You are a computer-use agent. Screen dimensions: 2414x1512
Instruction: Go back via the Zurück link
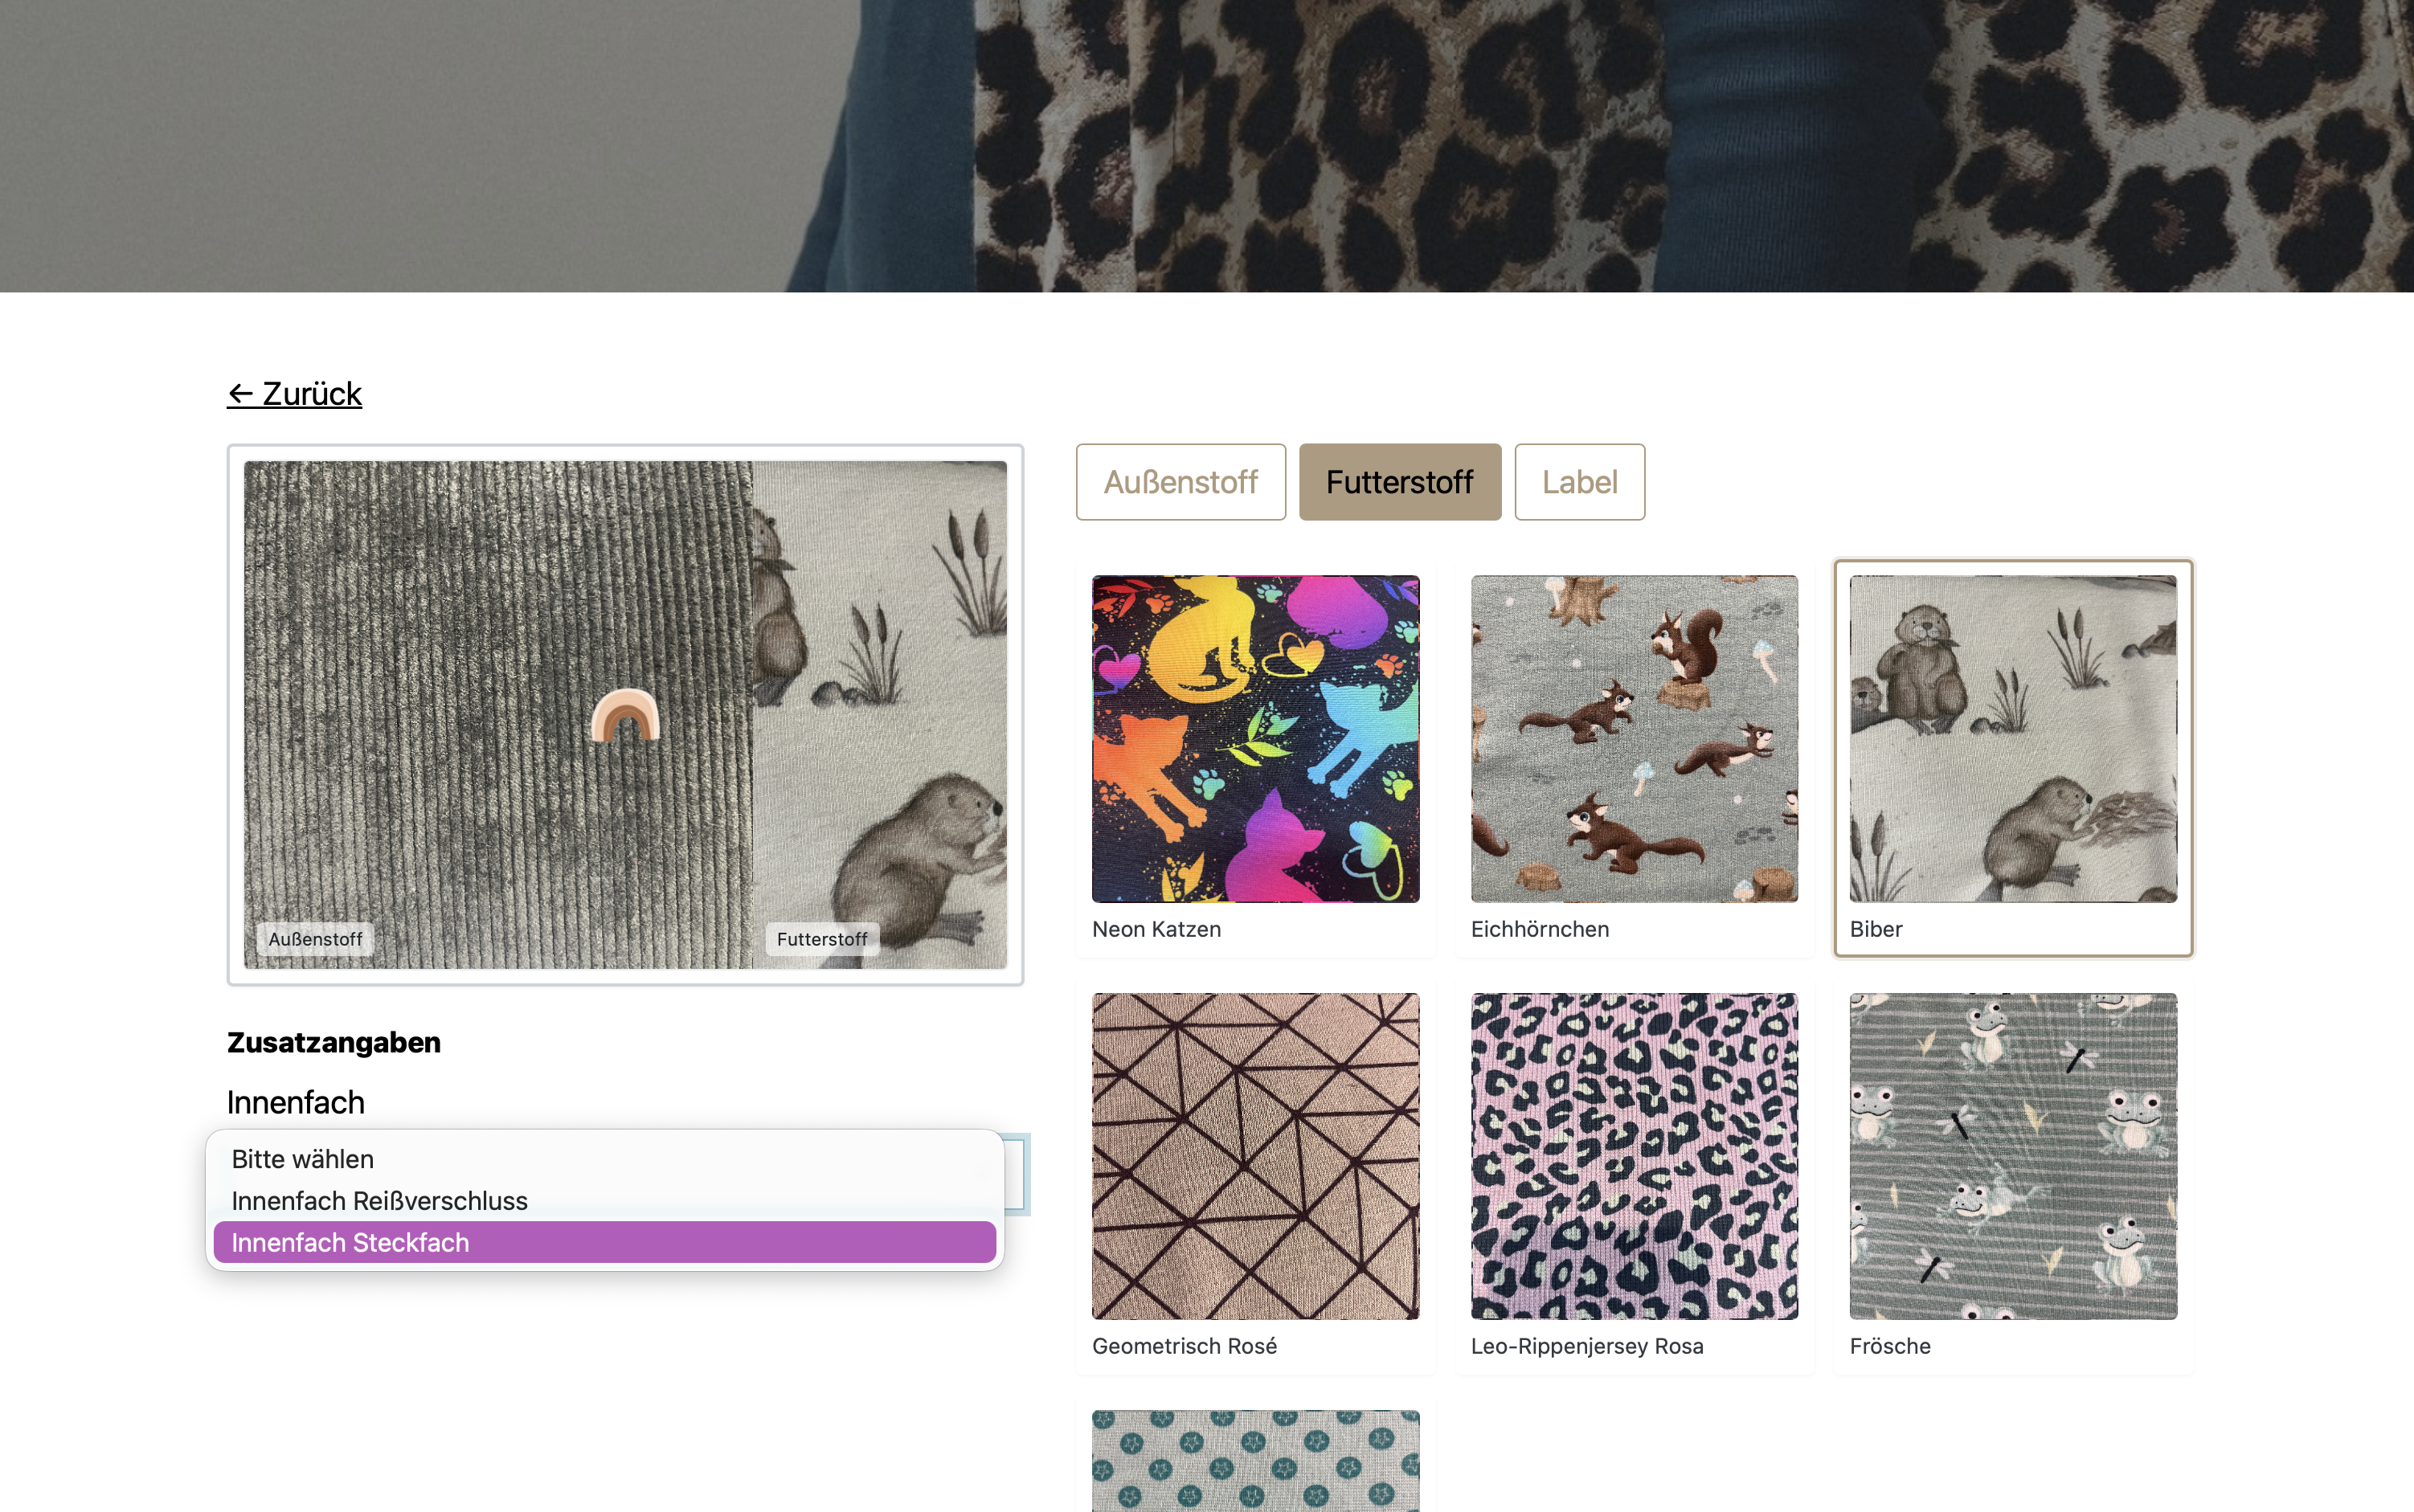click(x=294, y=394)
